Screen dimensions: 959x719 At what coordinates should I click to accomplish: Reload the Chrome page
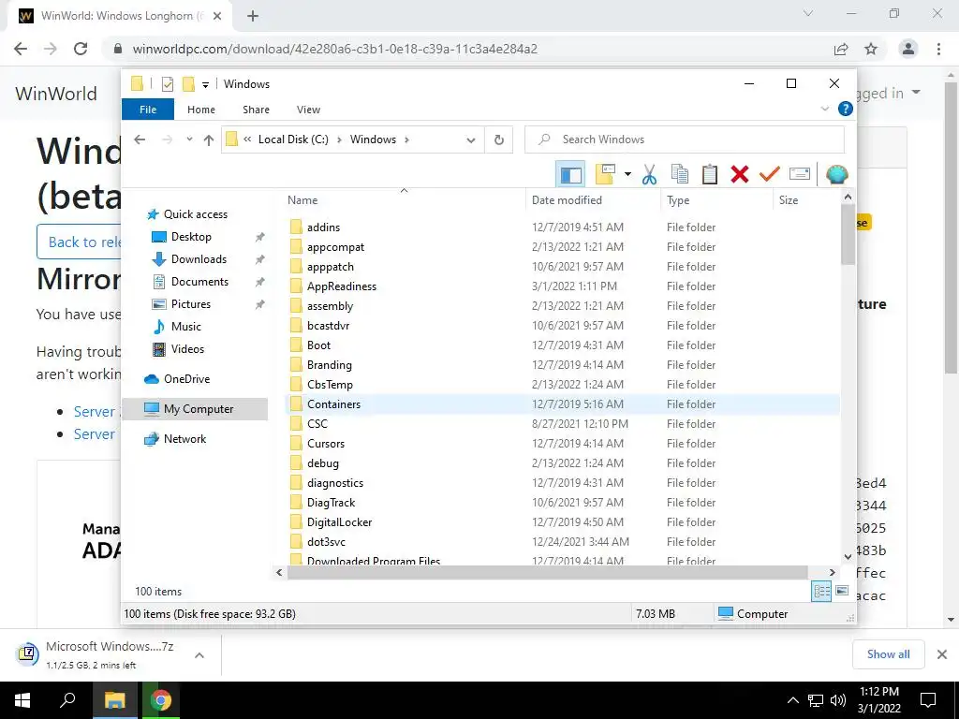[81, 49]
